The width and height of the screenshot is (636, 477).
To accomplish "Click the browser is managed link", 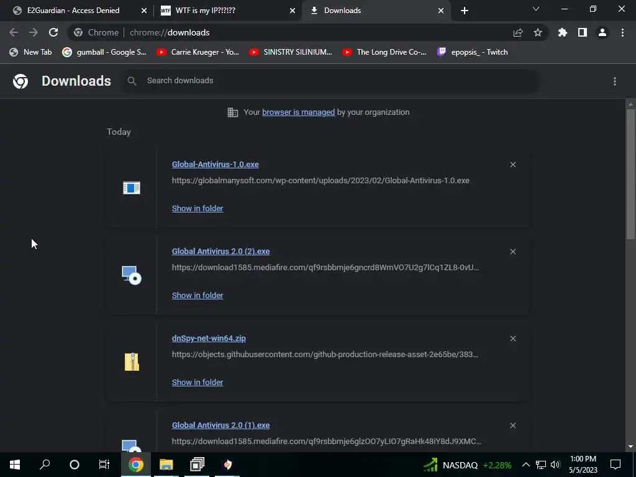I will tap(299, 112).
